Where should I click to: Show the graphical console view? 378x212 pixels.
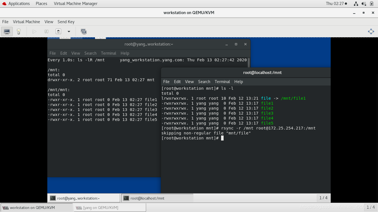click(x=7, y=31)
